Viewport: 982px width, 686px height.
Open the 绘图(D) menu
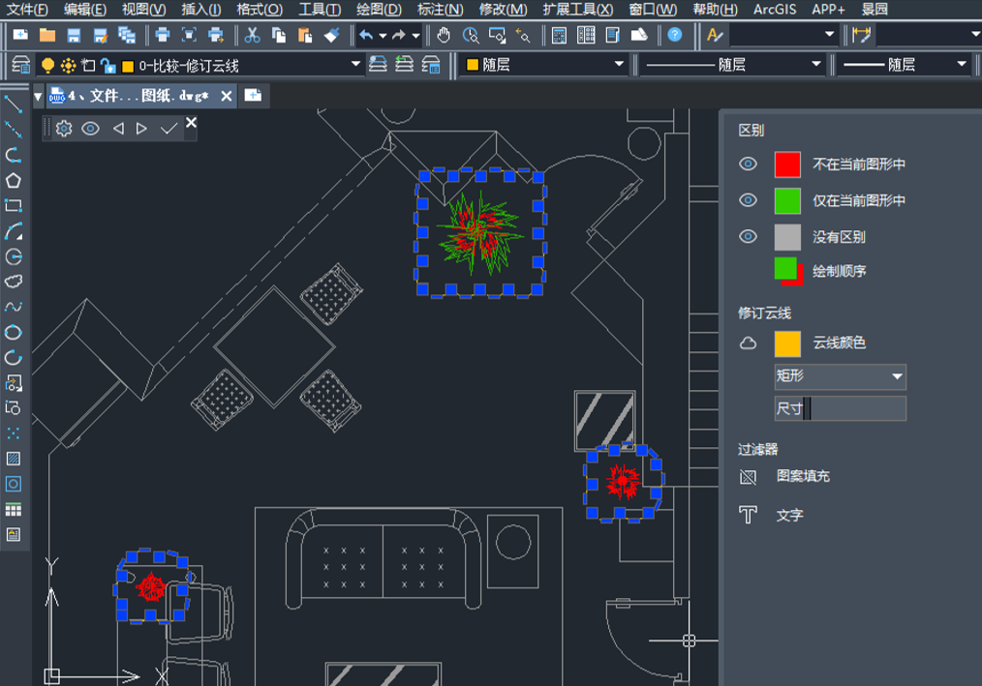[379, 10]
